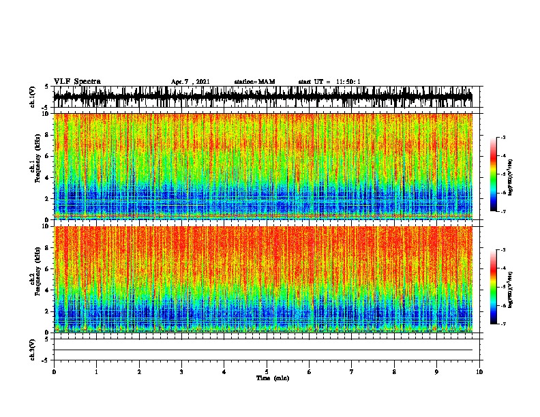The height and width of the screenshot is (417, 540).
Task: Select the "start UT = 11:50:1" header text
Action: click(329, 82)
